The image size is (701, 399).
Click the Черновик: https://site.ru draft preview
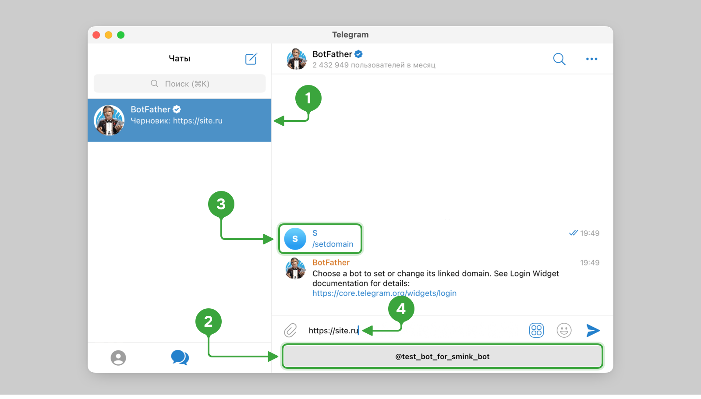click(177, 121)
